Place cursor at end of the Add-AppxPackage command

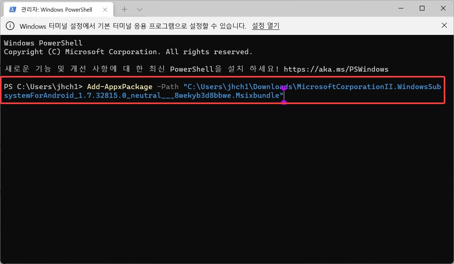(x=284, y=95)
